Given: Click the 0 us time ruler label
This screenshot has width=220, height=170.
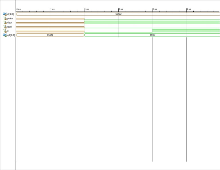Looking at the screenshot, I should [18, 9].
